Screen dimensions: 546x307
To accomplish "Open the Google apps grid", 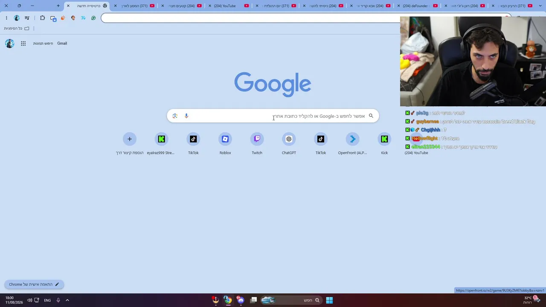I will pyautogui.click(x=23, y=43).
